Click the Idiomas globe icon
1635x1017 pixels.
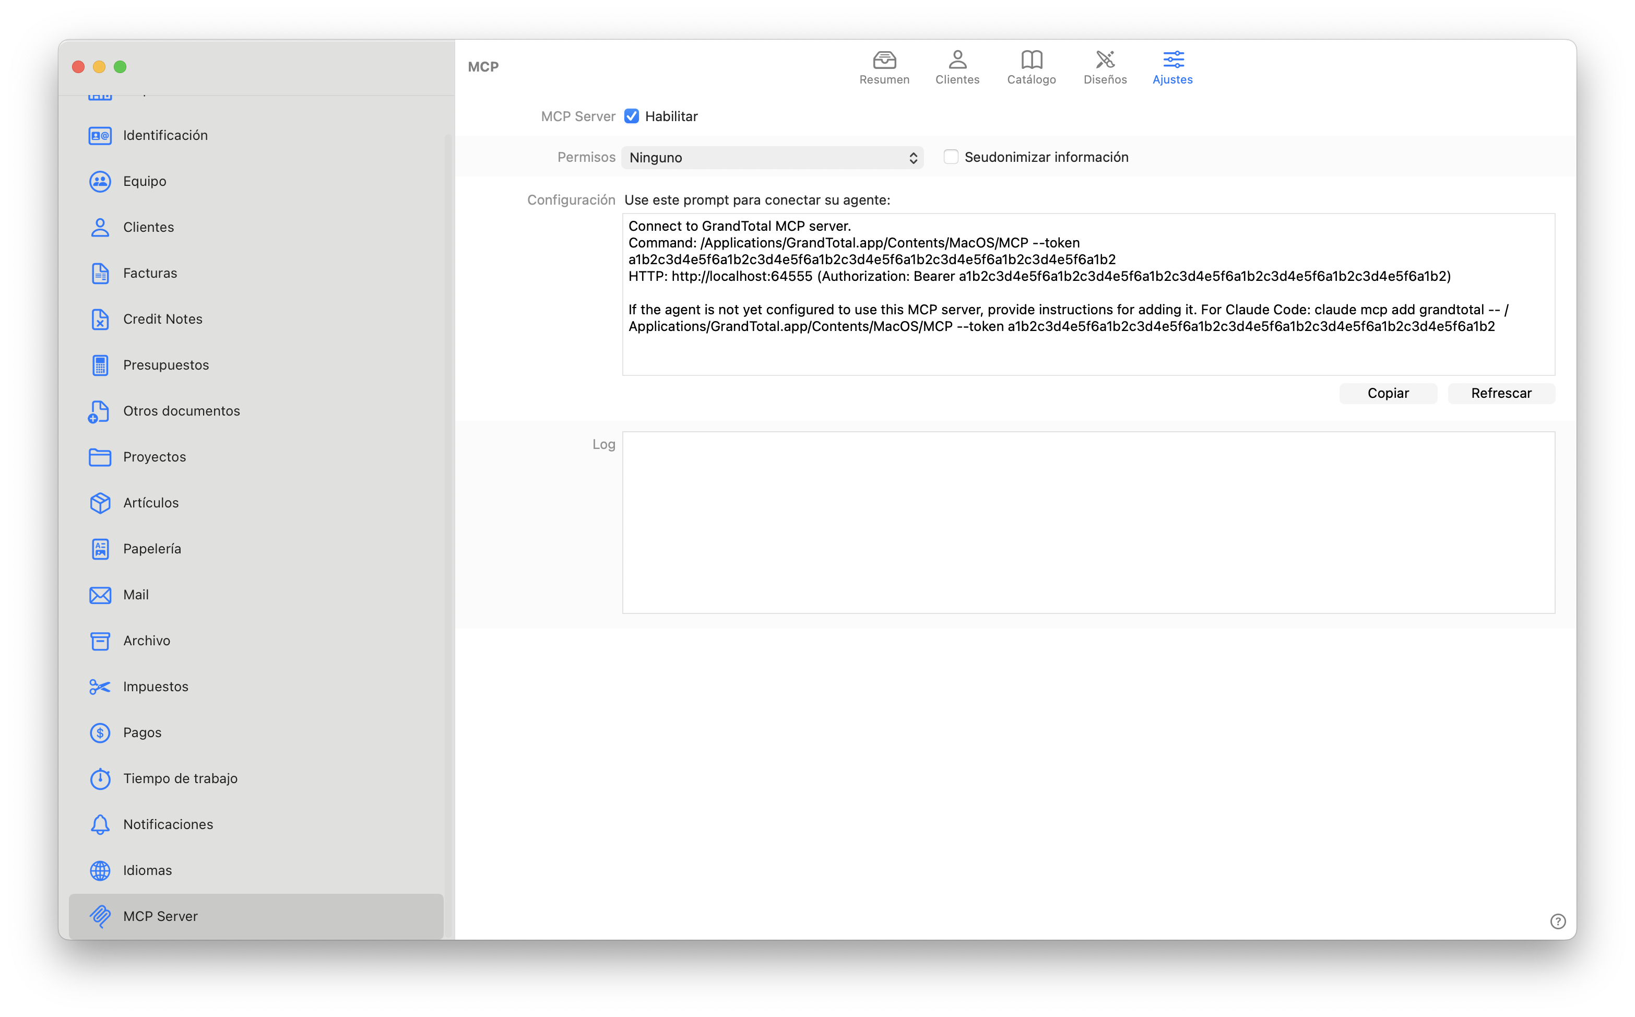[x=100, y=870]
